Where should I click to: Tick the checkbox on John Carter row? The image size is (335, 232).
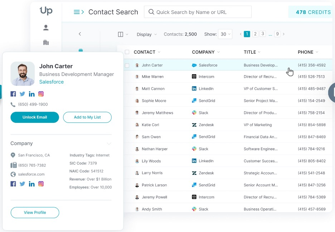click(127, 66)
